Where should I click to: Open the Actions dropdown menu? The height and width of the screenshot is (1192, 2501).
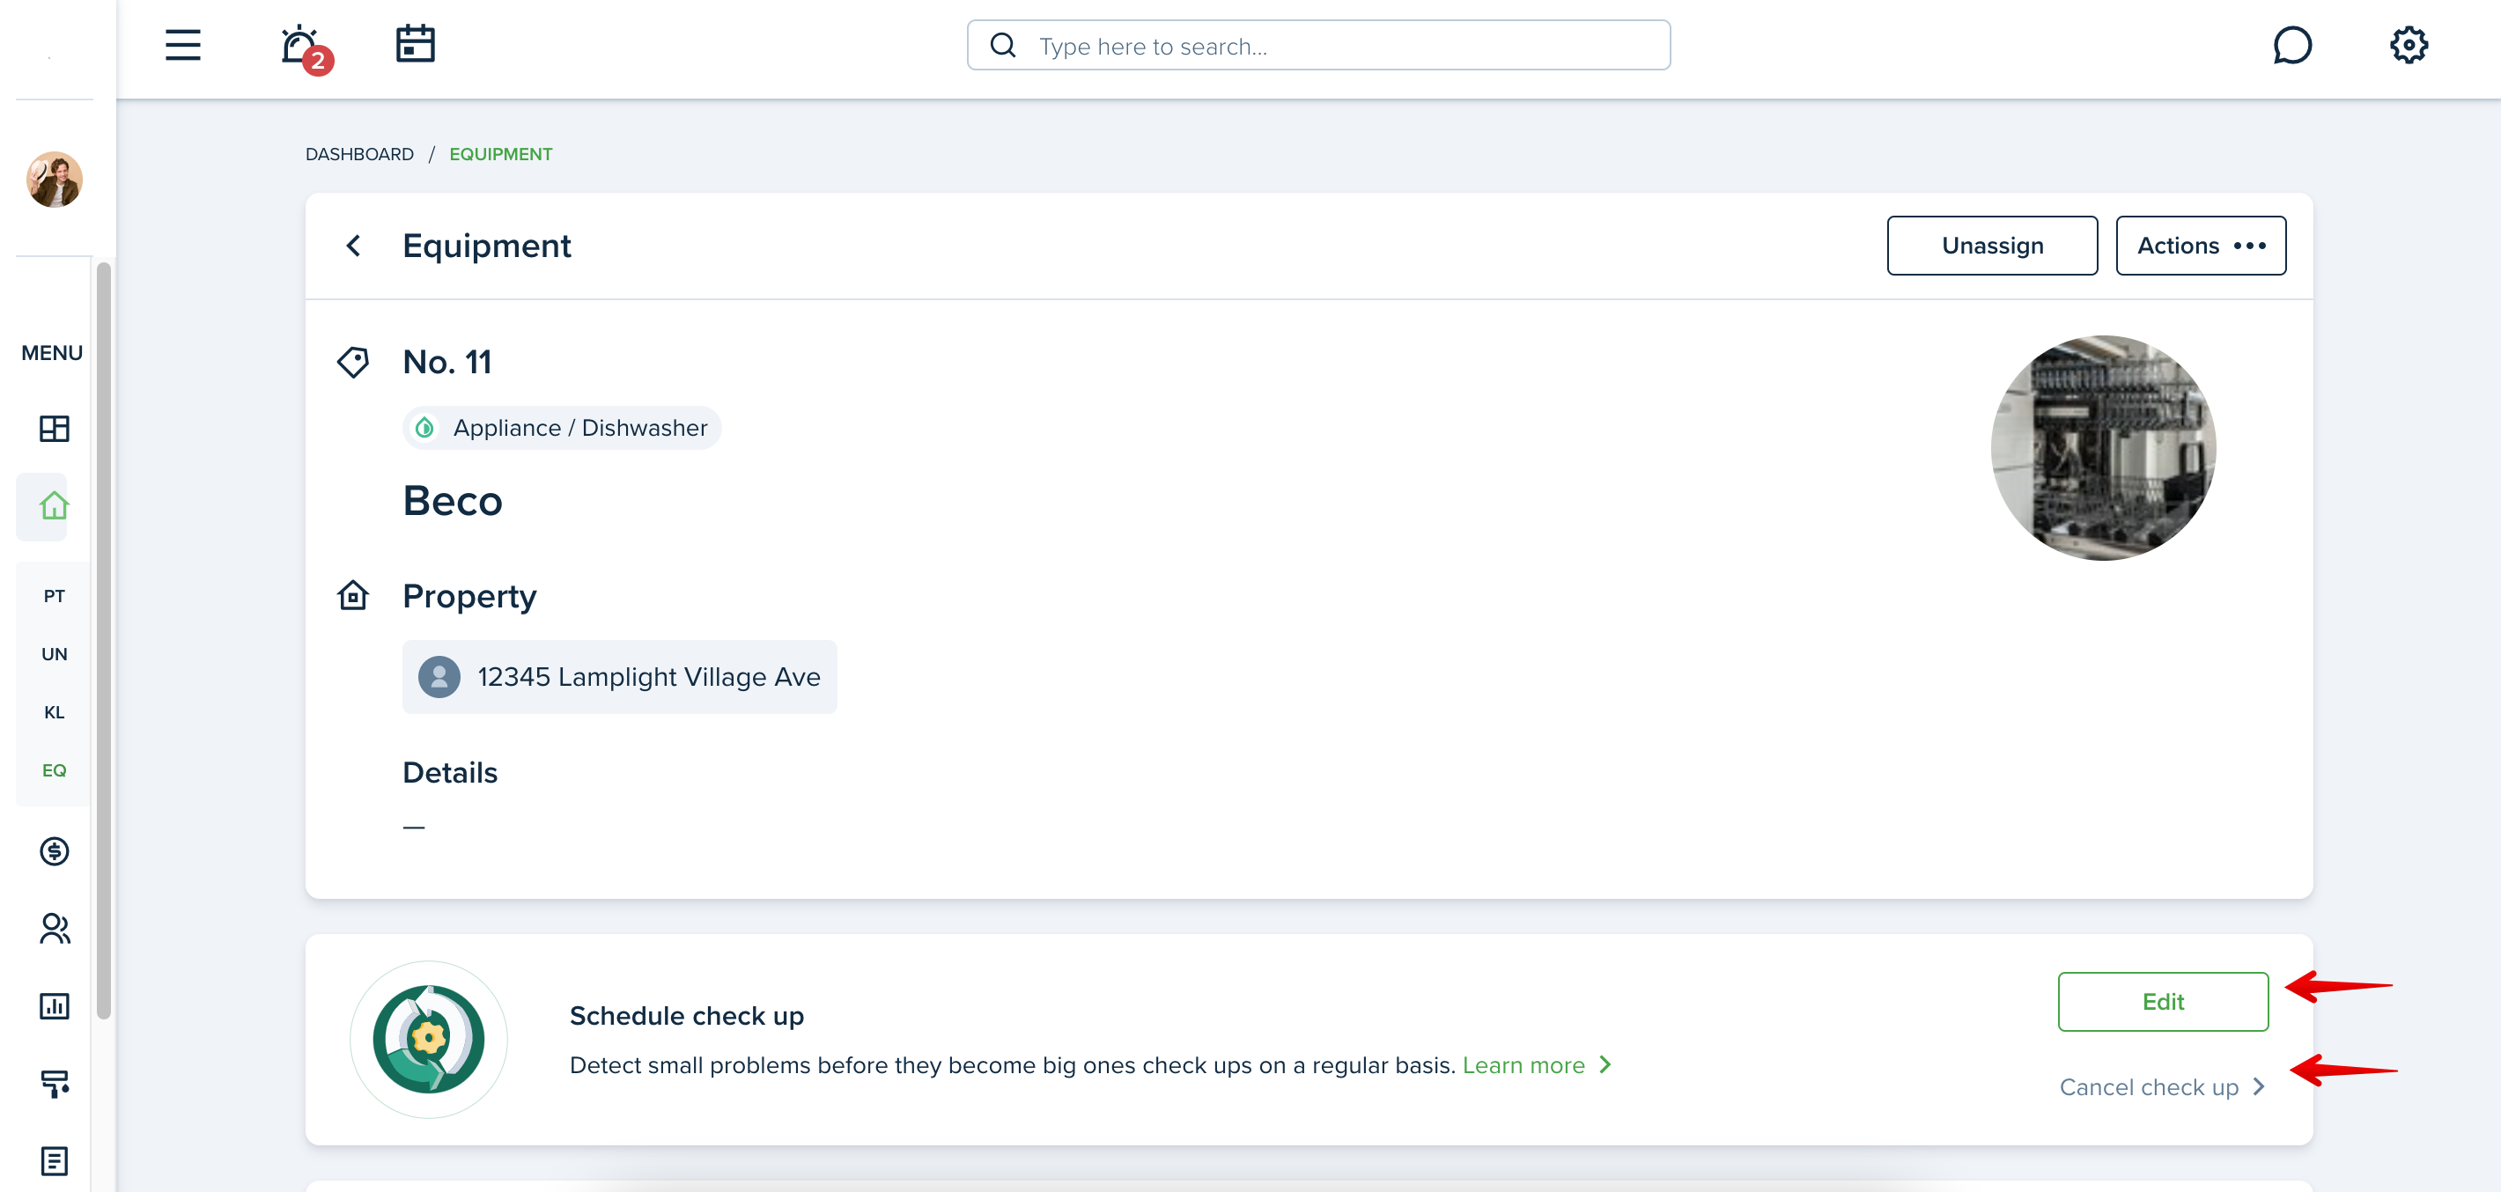point(2201,246)
